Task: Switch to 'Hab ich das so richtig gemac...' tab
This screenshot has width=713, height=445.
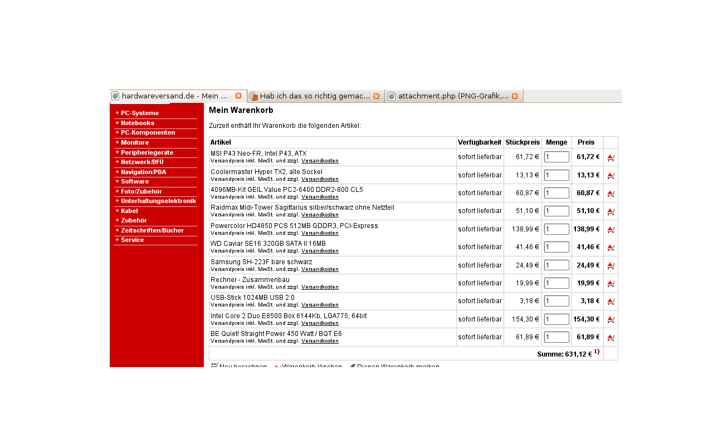Action: pos(315,96)
